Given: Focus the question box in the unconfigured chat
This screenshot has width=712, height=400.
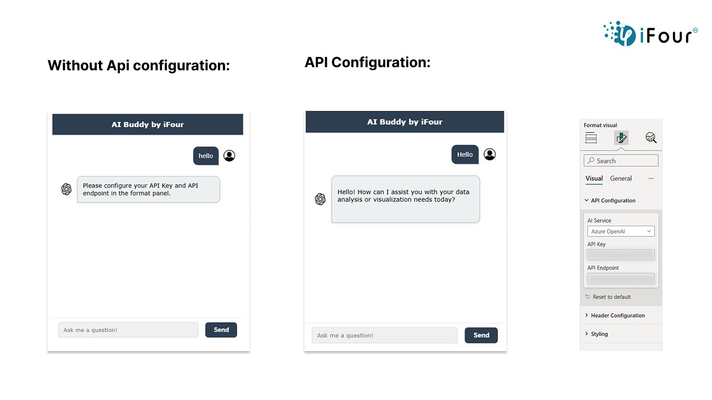Looking at the screenshot, I should coord(128,330).
